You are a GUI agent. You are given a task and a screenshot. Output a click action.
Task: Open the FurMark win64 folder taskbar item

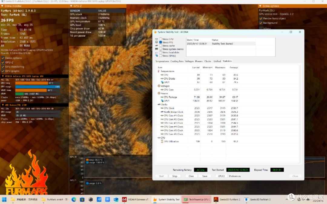[54, 199]
